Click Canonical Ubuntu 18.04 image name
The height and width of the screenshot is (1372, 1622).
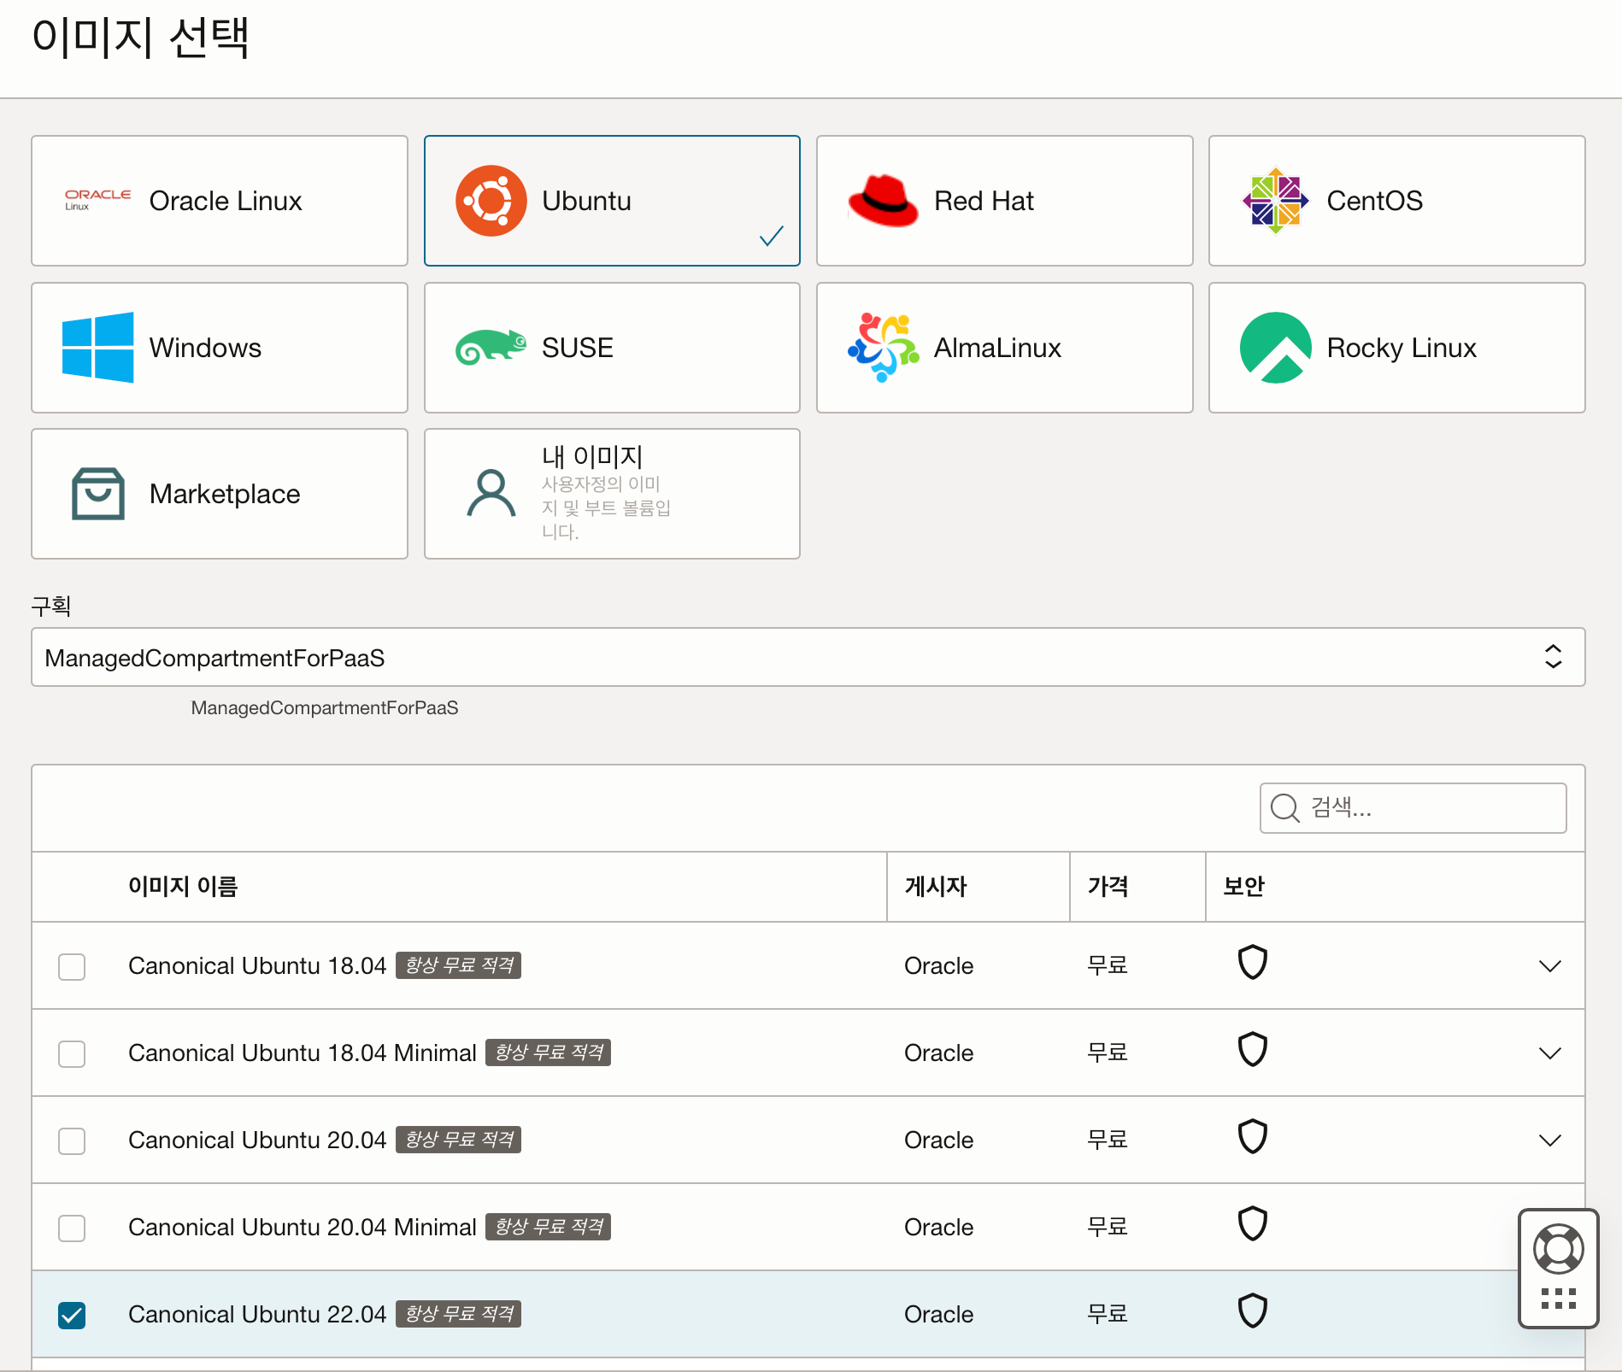pyautogui.click(x=257, y=966)
